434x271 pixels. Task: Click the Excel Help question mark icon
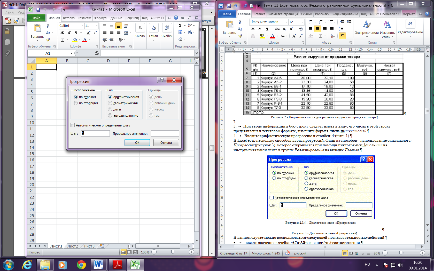click(x=176, y=18)
